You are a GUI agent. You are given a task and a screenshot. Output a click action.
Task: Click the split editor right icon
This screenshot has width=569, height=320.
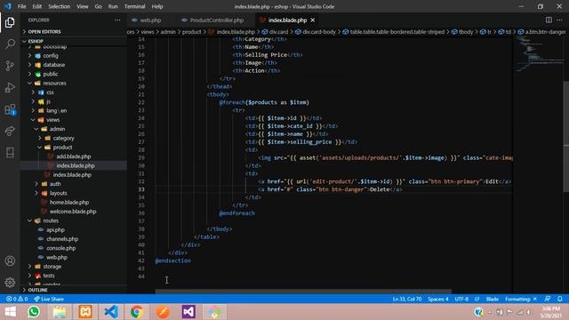click(549, 20)
